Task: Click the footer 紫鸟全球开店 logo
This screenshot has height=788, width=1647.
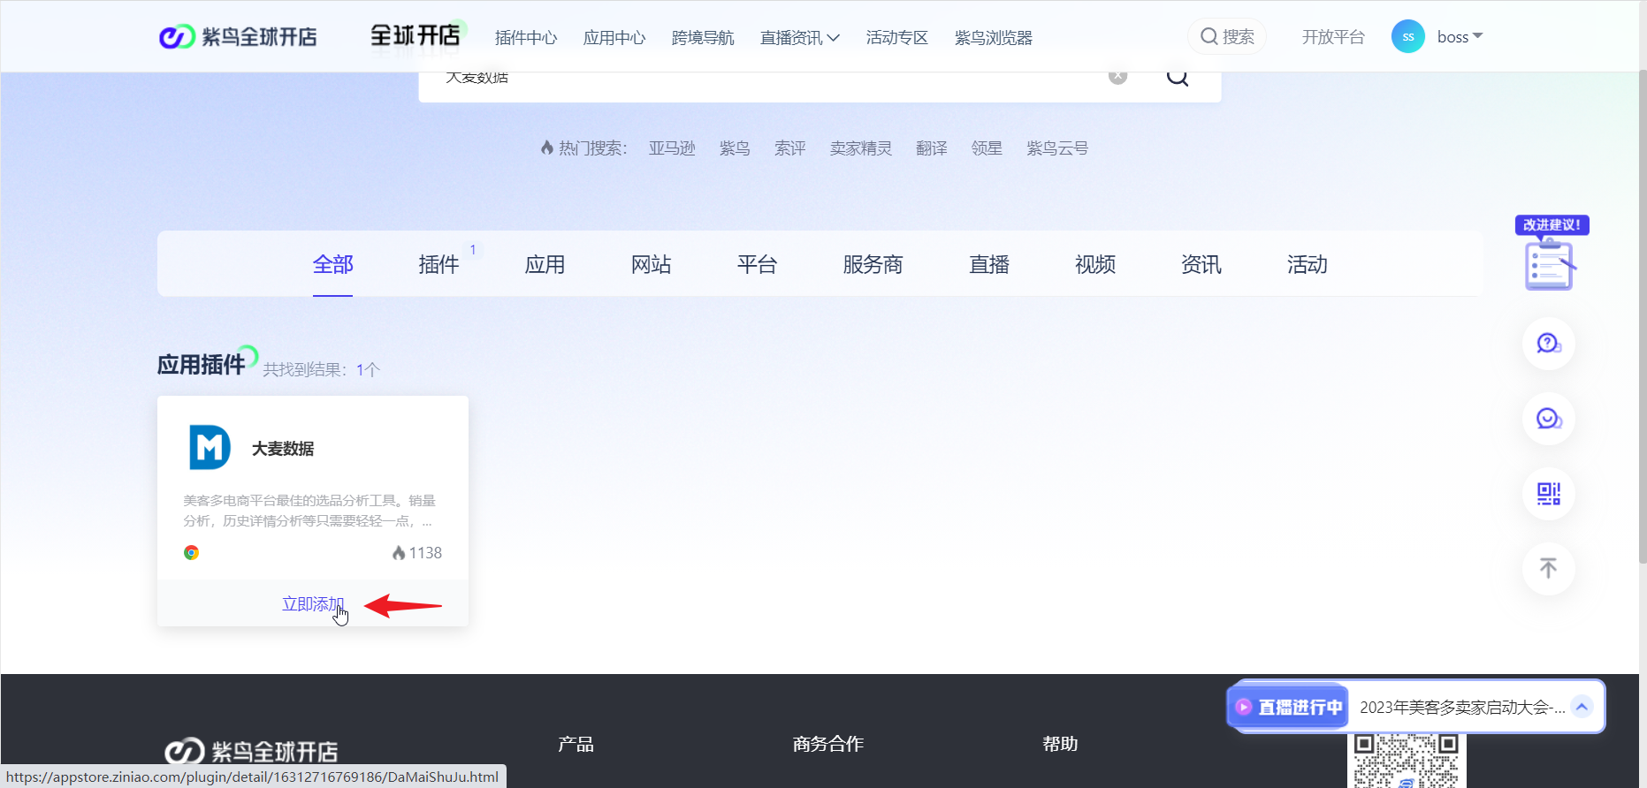Action: (251, 751)
